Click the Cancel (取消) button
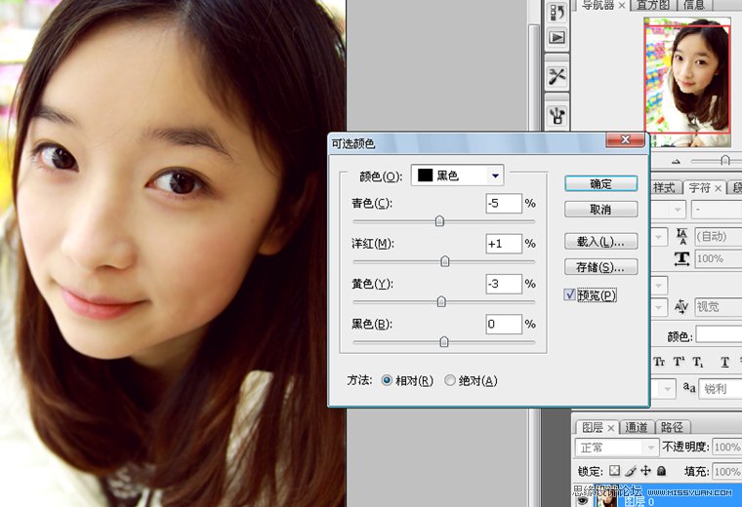 pyautogui.click(x=601, y=210)
